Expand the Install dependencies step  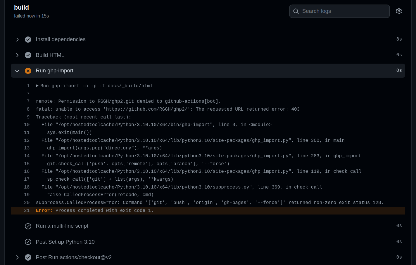pyautogui.click(x=17, y=39)
